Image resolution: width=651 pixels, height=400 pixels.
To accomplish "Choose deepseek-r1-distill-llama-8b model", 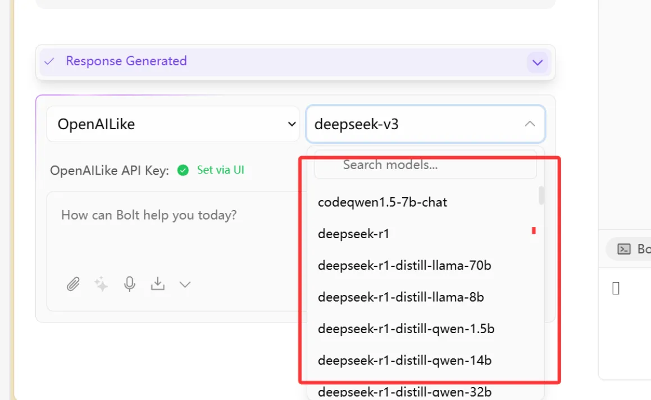I will tap(400, 297).
